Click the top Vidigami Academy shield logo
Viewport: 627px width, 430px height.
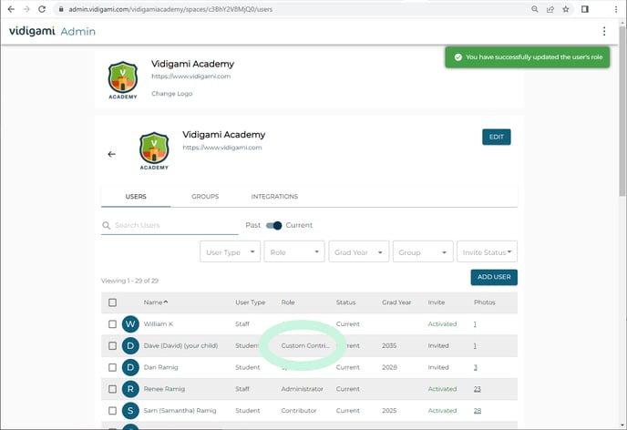pos(123,80)
